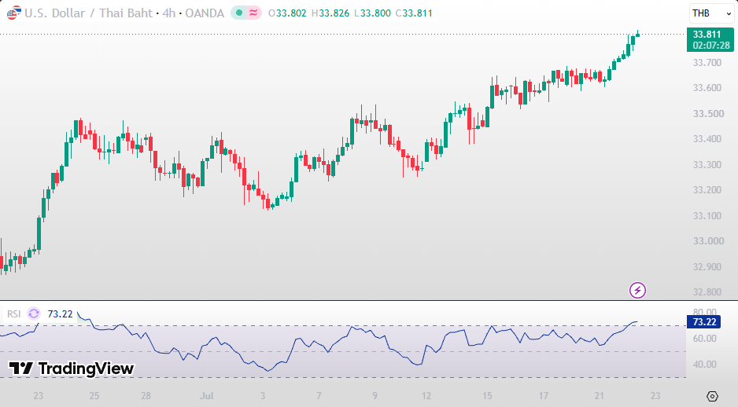Click the RSI 73.22 legend value

(x=61, y=314)
